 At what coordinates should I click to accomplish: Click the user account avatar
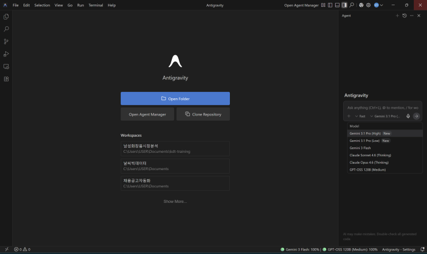(x=376, y=5)
